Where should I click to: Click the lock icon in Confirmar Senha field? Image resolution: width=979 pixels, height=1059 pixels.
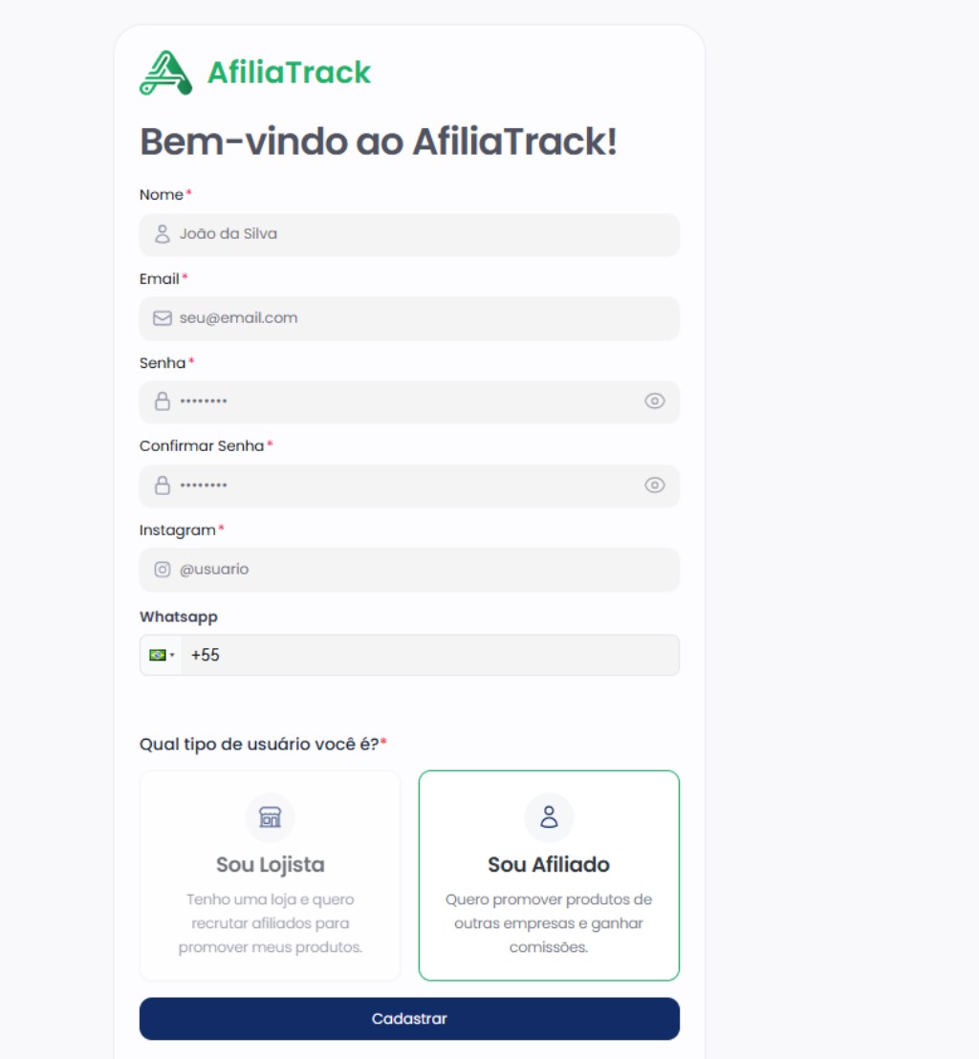point(163,486)
